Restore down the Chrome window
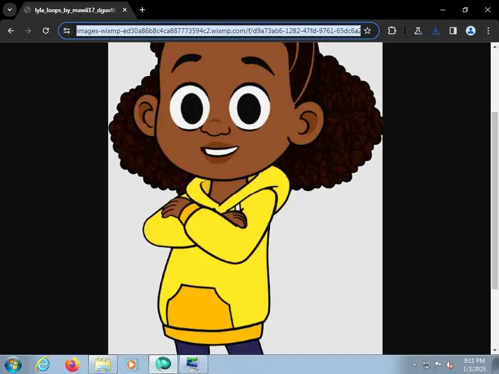 coord(465,10)
